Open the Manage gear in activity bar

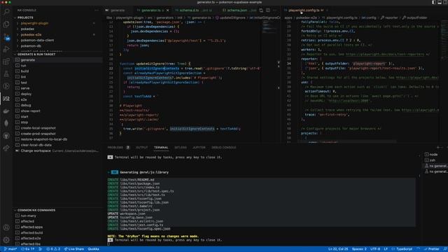tap(6, 239)
